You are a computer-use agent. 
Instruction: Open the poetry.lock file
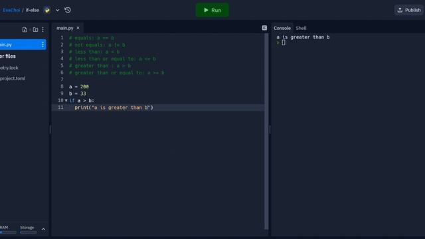(9, 68)
